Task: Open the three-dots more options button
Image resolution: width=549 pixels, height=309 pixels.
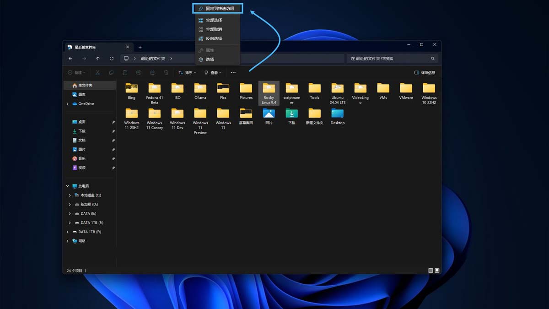Action: click(233, 73)
